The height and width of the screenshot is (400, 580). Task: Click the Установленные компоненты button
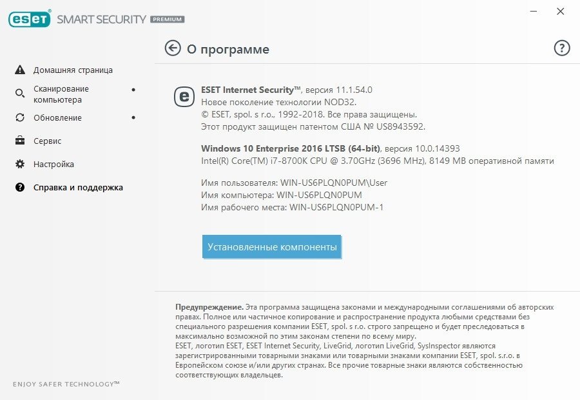pos(272,246)
